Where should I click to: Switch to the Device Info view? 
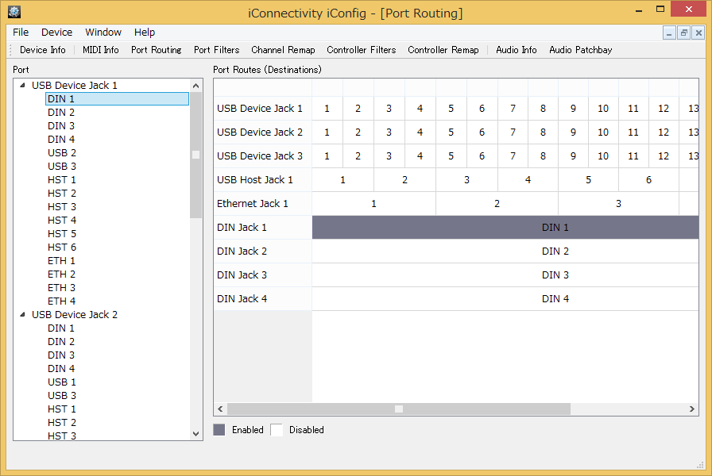point(43,50)
